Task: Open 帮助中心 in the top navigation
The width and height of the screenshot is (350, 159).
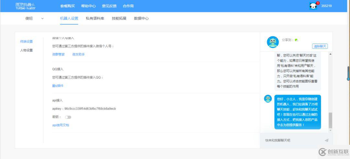Action: pyautogui.click(x=88, y=6)
